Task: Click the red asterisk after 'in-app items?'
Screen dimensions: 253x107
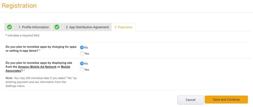Action: pyautogui.click(x=40, y=50)
